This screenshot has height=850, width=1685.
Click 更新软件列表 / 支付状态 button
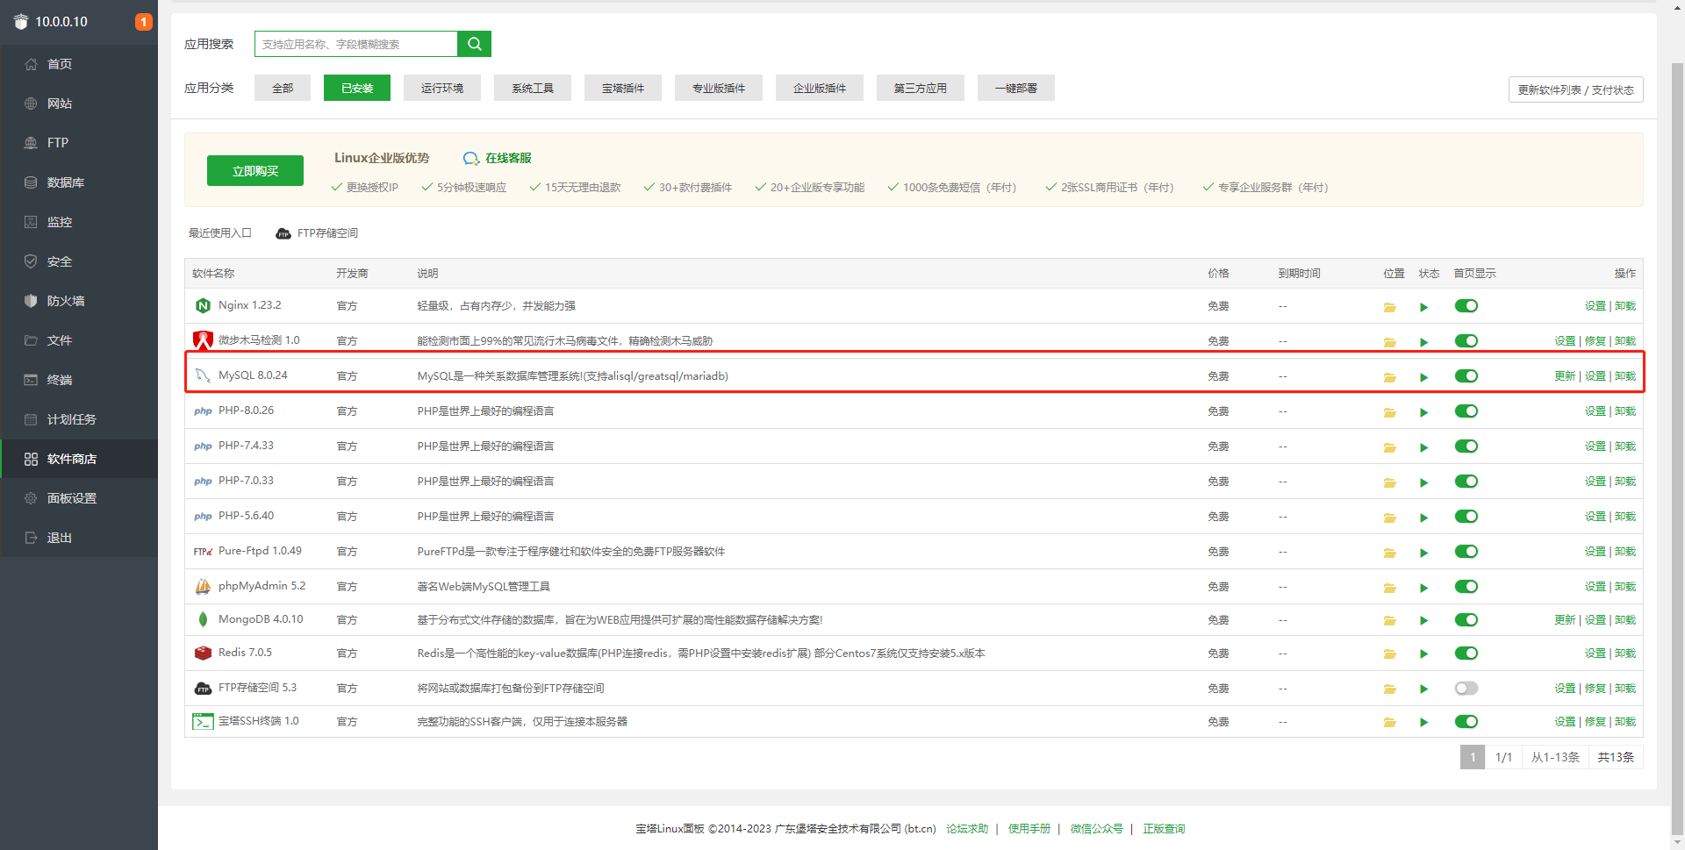[1576, 89]
